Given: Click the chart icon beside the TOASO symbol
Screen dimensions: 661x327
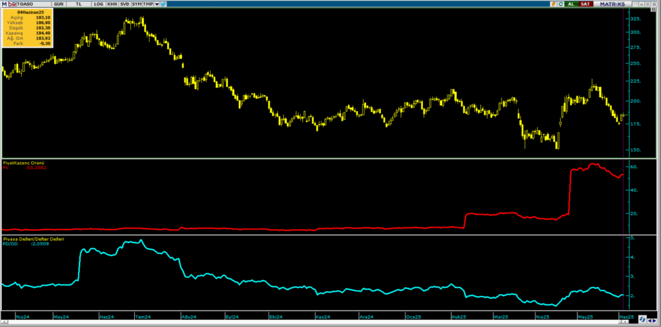Looking at the screenshot, I should (12, 4).
